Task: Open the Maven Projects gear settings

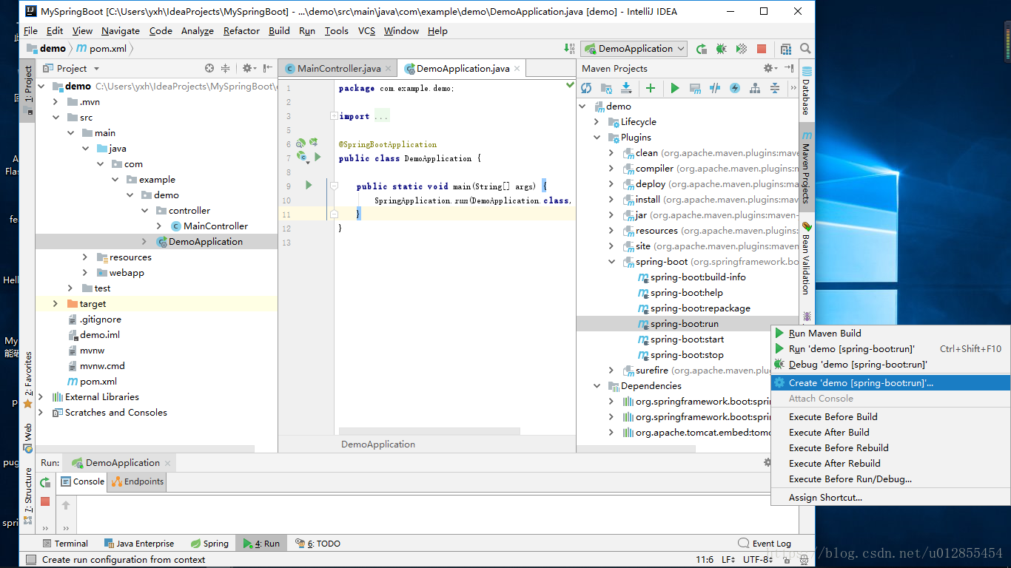Action: pos(770,68)
